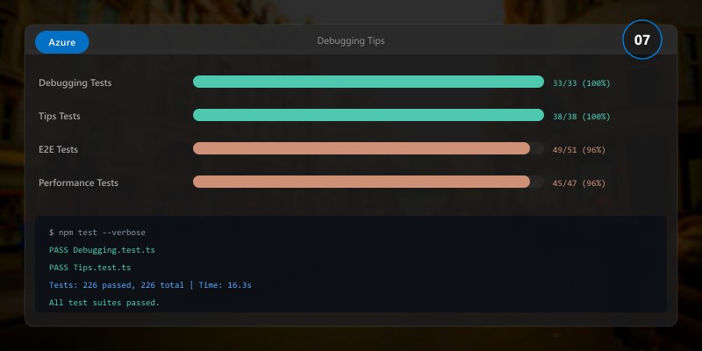Click the 33/33 (100%) result
Viewport: 702px width, 351px height.
click(581, 83)
